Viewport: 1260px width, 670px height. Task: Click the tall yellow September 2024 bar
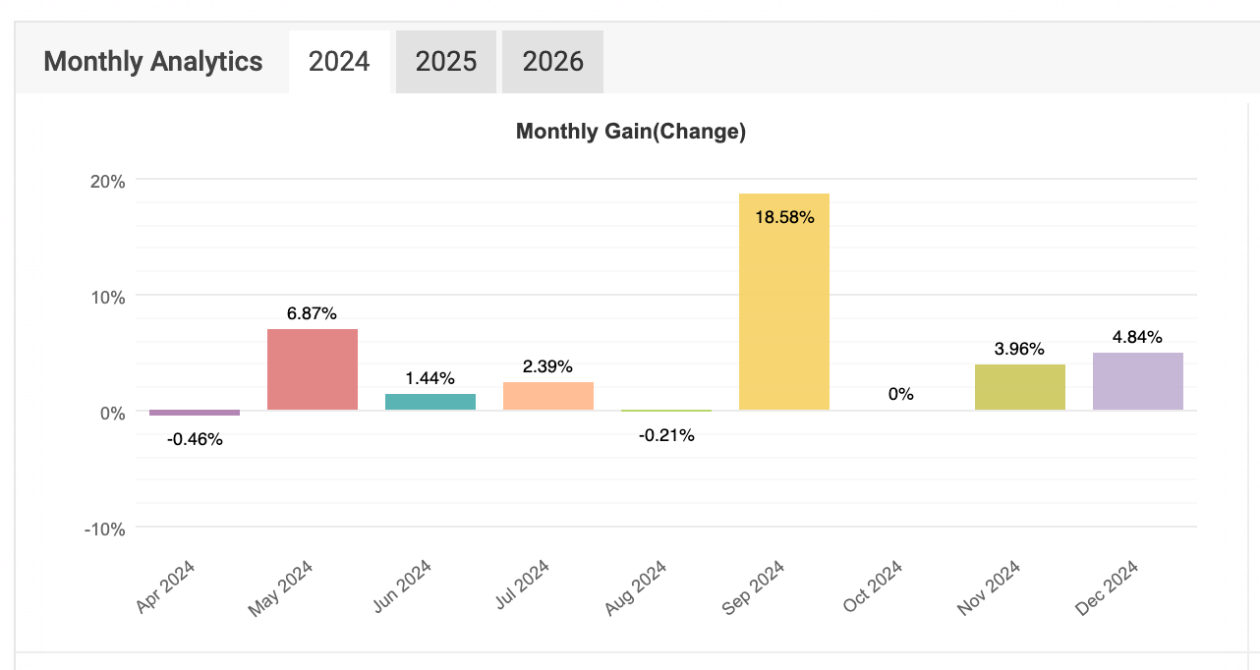[784, 302]
